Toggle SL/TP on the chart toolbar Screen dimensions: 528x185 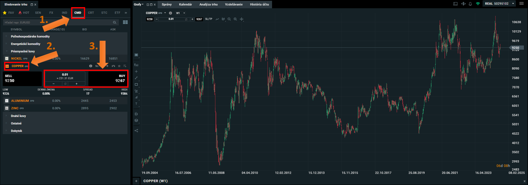tap(209, 19)
